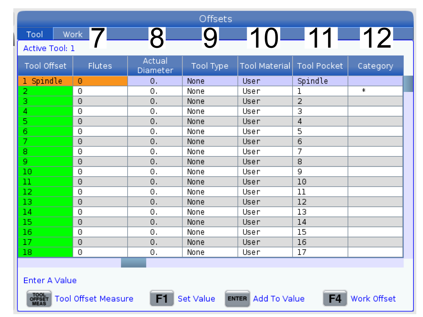The image size is (423, 317).
Task: Move the horizontal scrollbar thumb
Action: [134, 263]
